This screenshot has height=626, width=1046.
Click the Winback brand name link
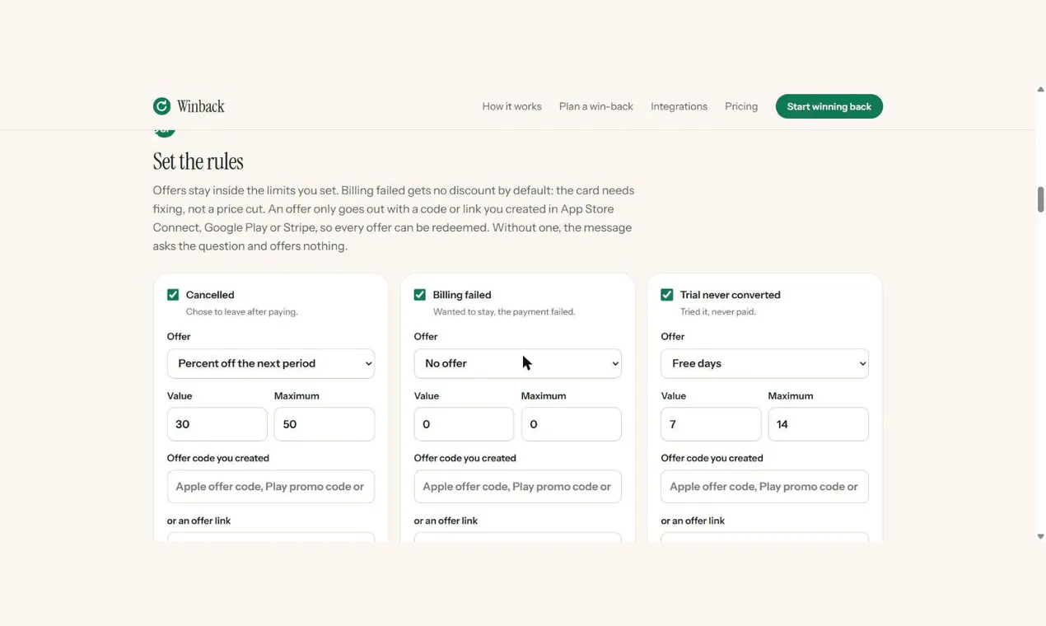coord(201,106)
